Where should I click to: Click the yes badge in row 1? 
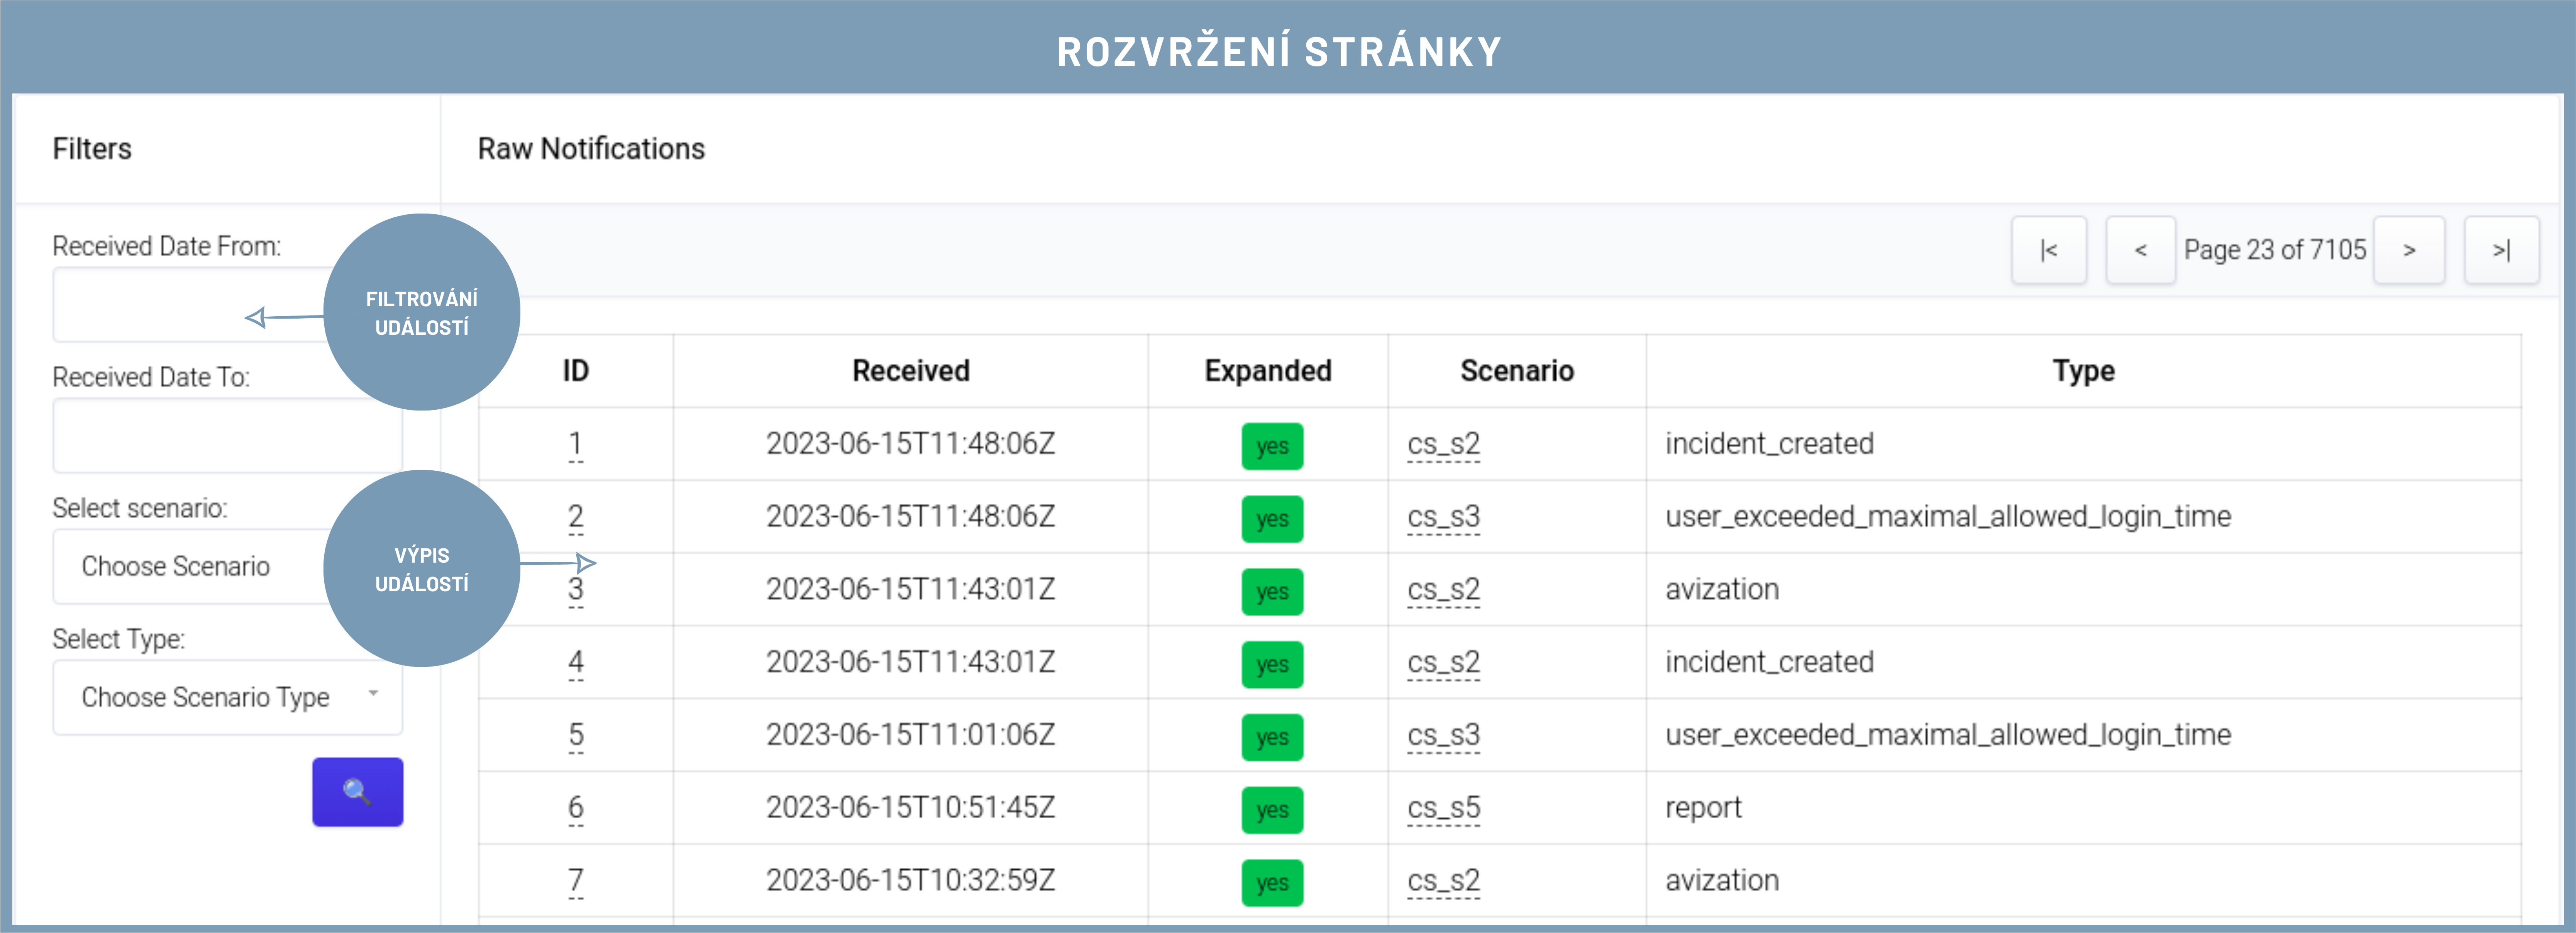[x=1272, y=446]
